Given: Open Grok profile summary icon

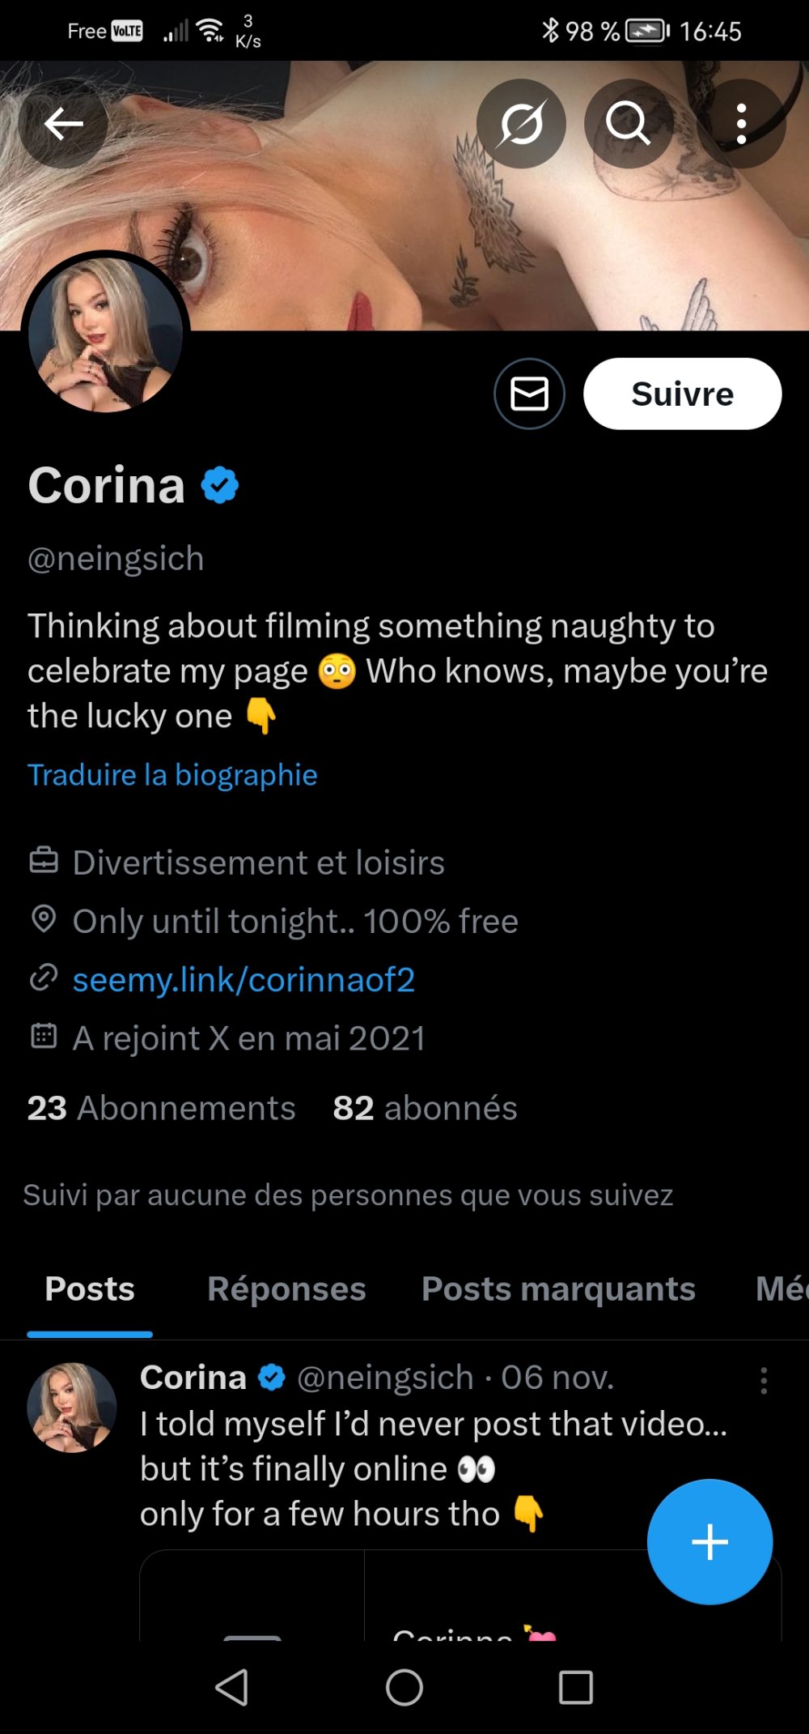Looking at the screenshot, I should pyautogui.click(x=521, y=124).
